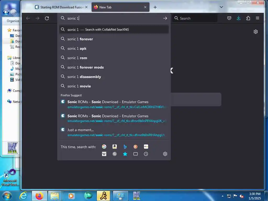Select the 'sonic 1 forever' suggestion
The width and height of the screenshot is (268, 201).
(114, 39)
